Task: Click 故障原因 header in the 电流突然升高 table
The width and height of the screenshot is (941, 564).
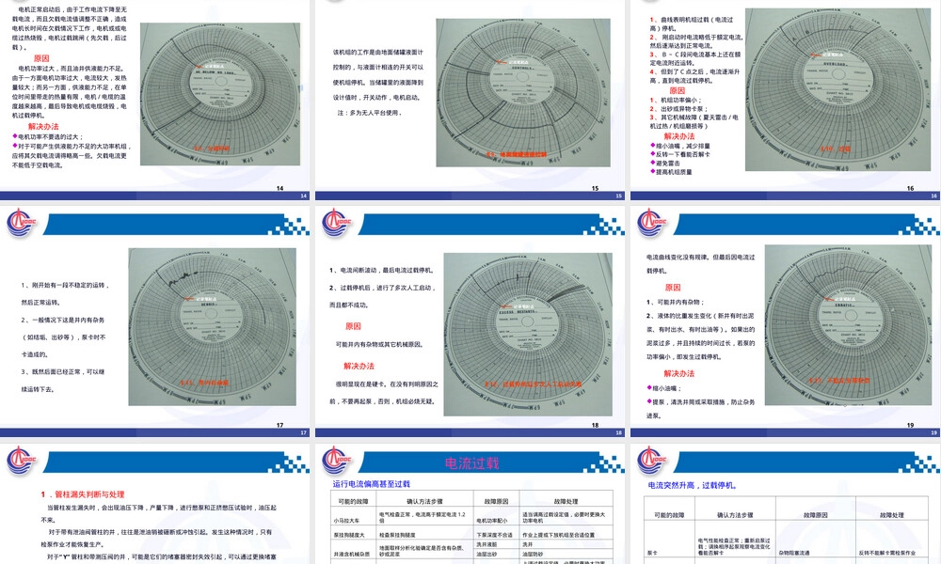Action: point(816,515)
